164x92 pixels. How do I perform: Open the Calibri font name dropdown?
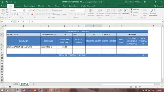click(24, 10)
